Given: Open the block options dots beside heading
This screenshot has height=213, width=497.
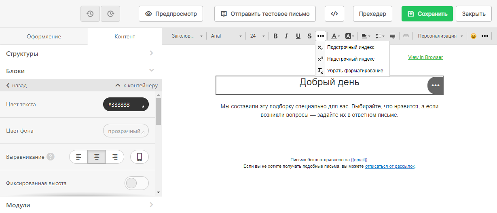Looking at the screenshot, I should tap(436, 85).
